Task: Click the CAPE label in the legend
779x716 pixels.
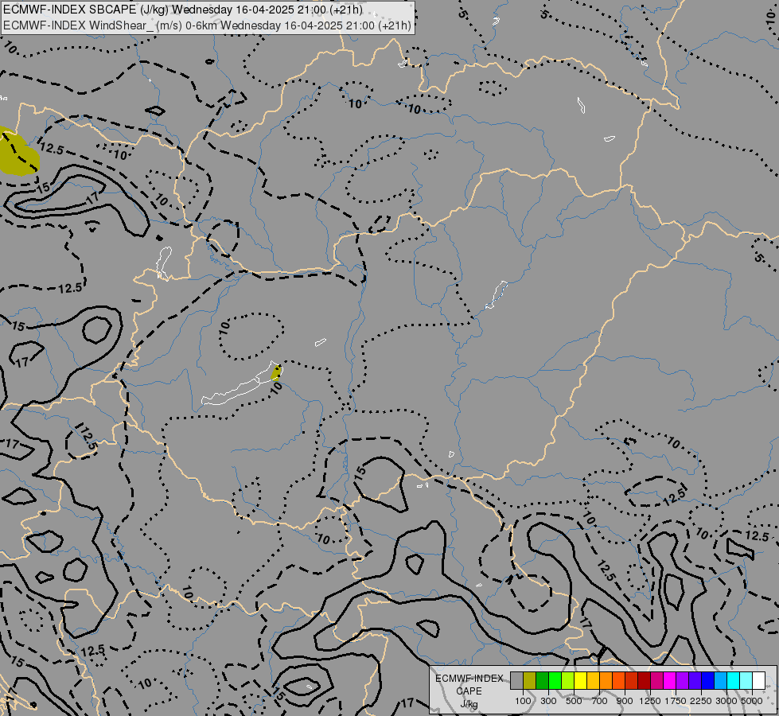Action: [x=469, y=691]
